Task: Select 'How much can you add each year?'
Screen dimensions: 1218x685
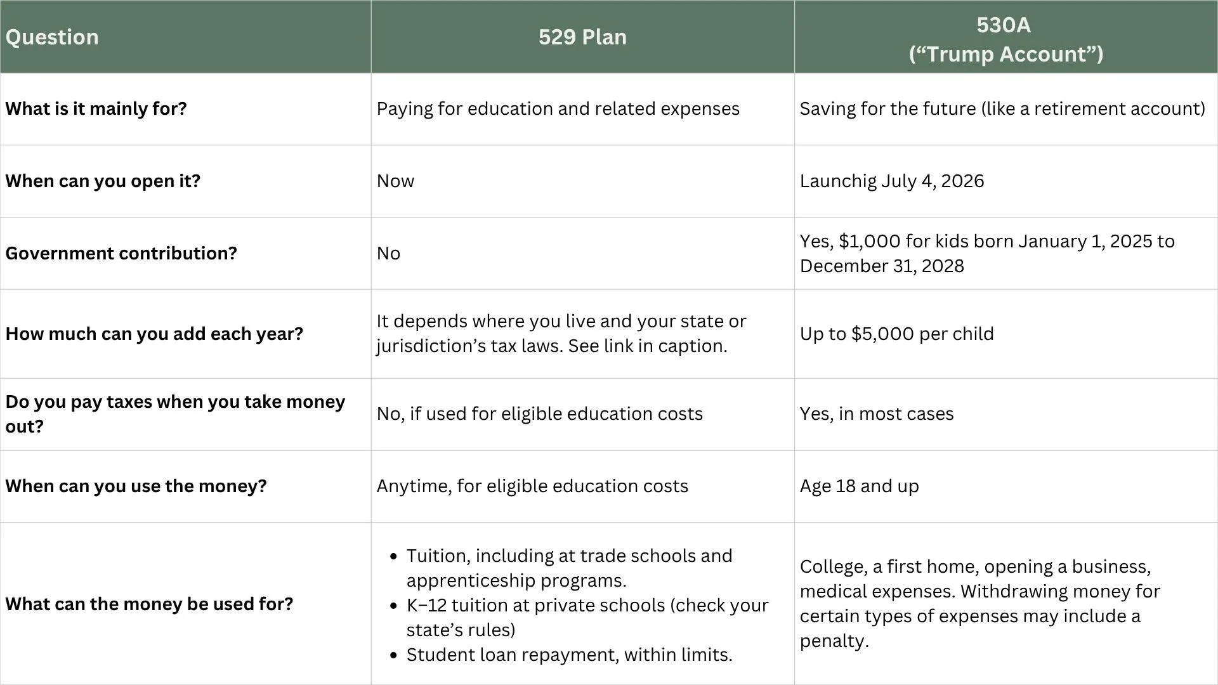Action: click(x=185, y=334)
